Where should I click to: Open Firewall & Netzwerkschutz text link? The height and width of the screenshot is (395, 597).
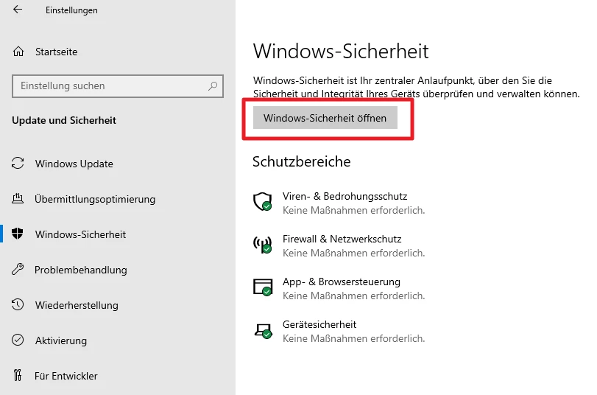(342, 240)
